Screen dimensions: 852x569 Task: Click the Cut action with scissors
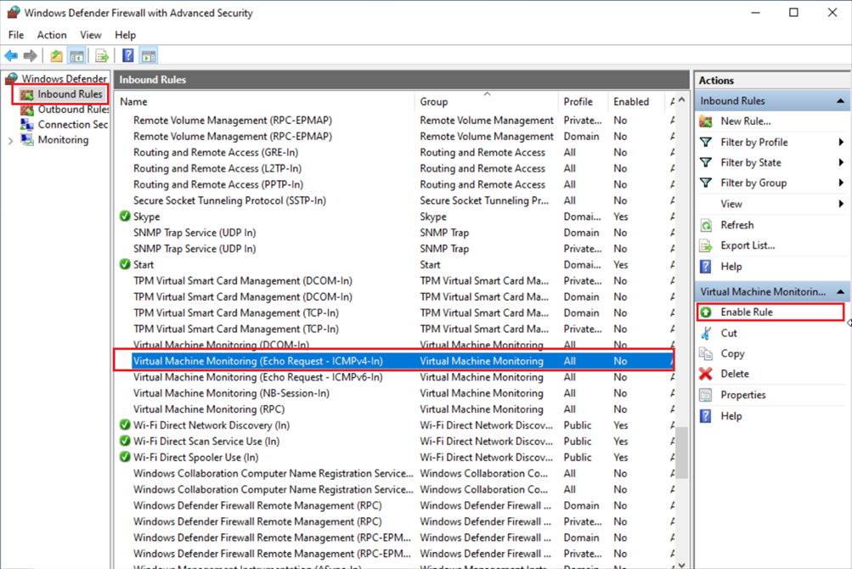pos(728,333)
